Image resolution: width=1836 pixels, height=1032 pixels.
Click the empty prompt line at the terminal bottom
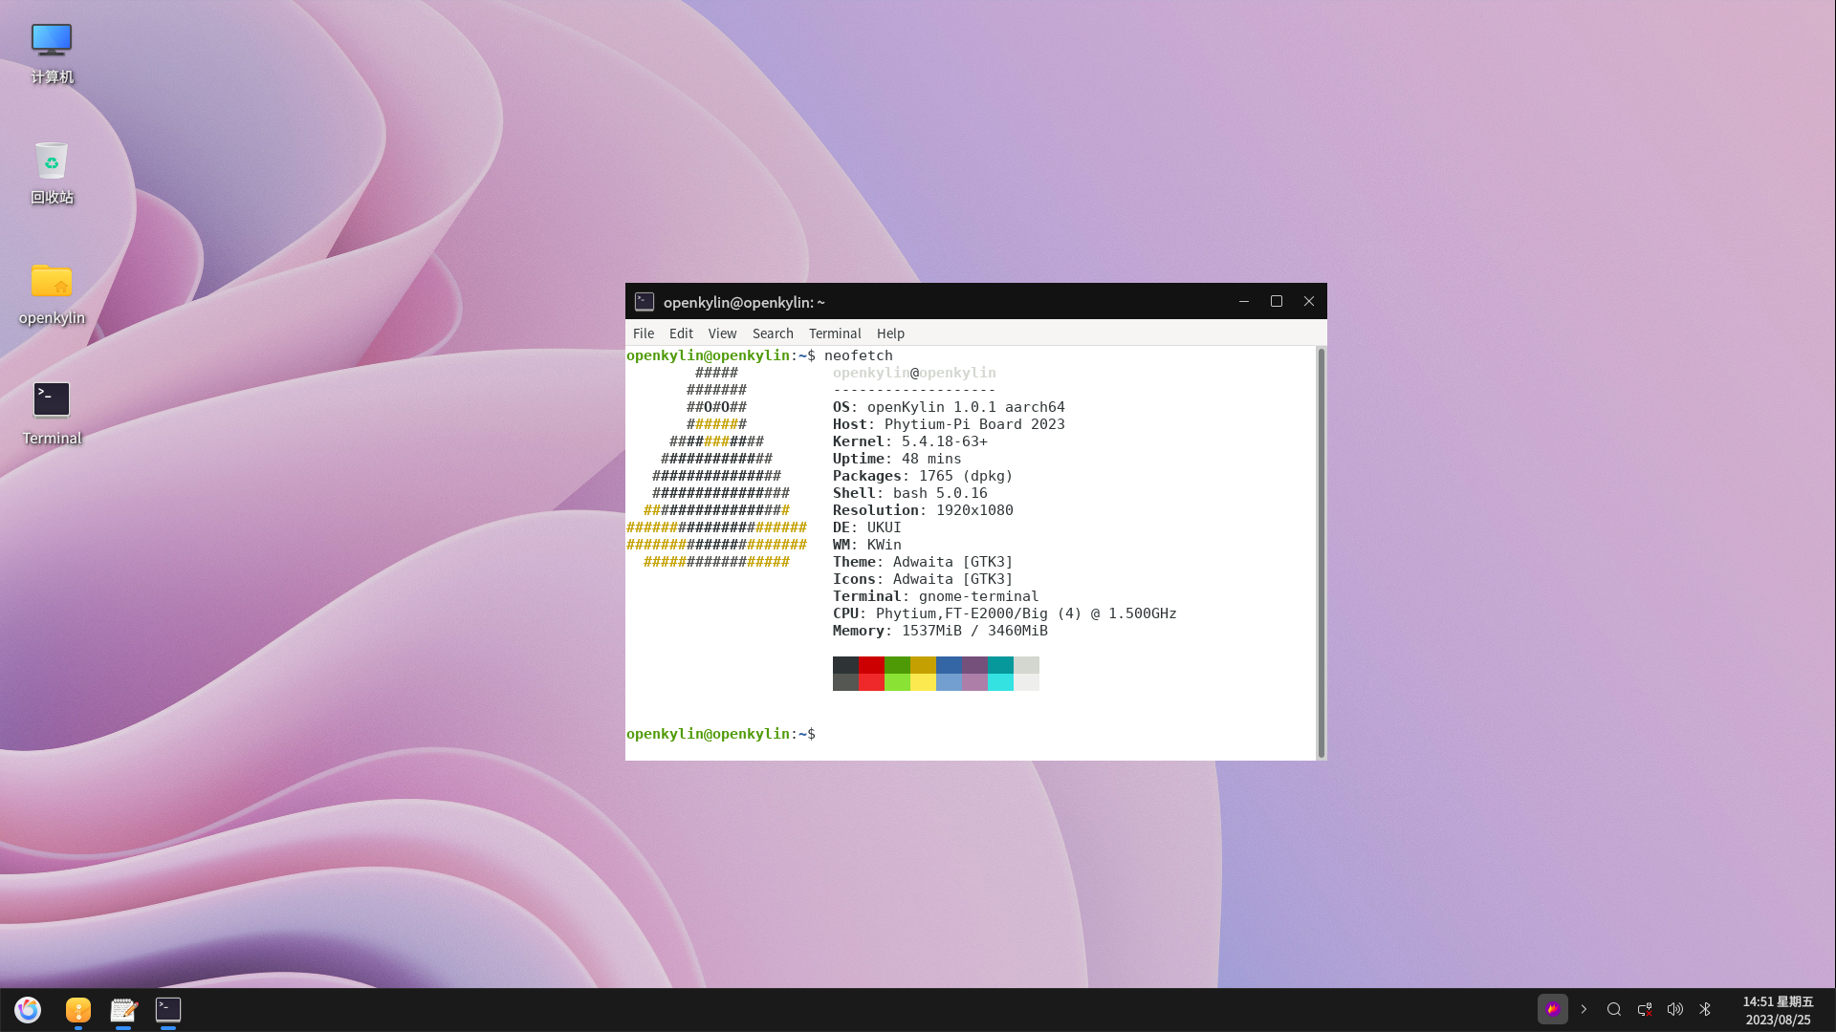[971, 734]
